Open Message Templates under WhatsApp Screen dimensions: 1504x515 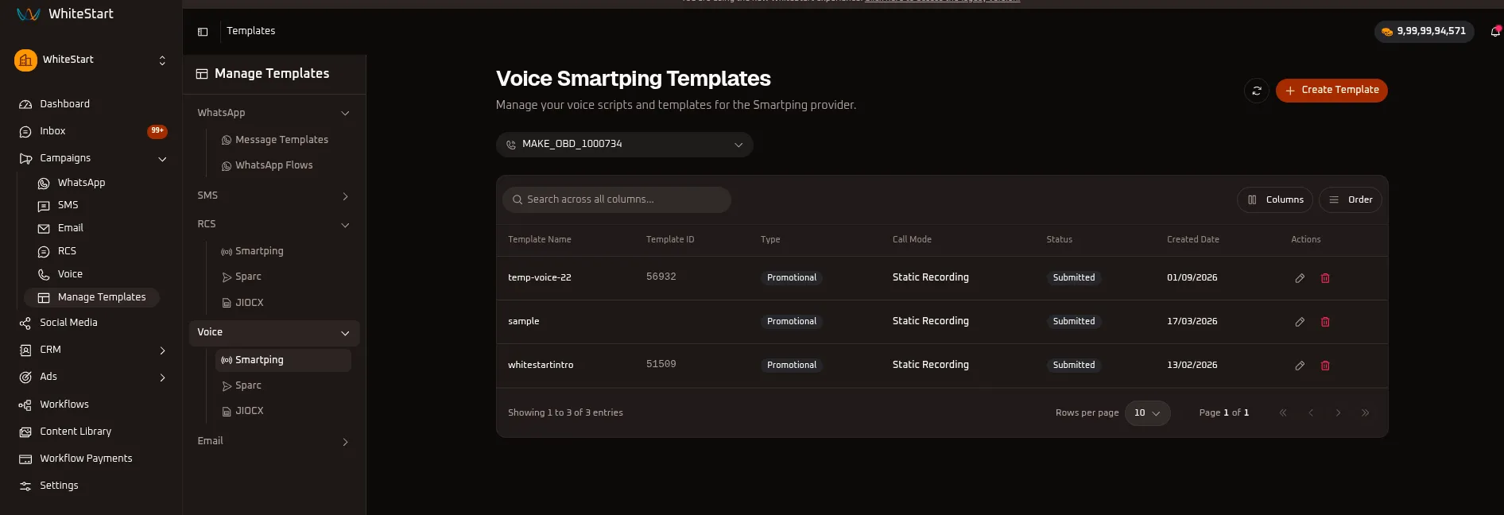pos(281,140)
